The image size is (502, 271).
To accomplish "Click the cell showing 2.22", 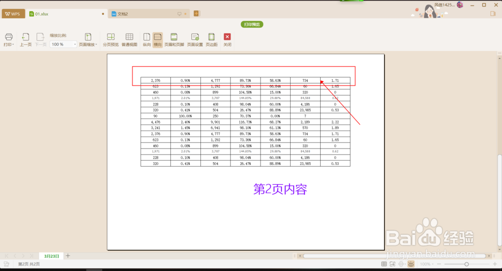I will tap(335, 122).
